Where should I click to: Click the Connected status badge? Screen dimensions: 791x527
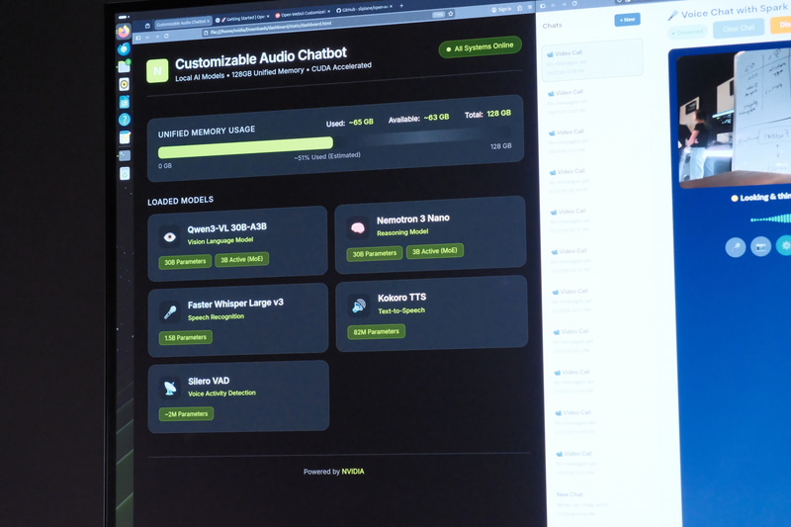[688, 33]
